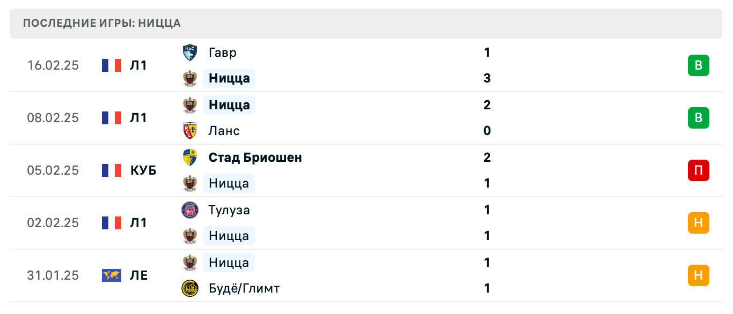
Task: Click the ЛЕ competition label
Action: point(141,275)
